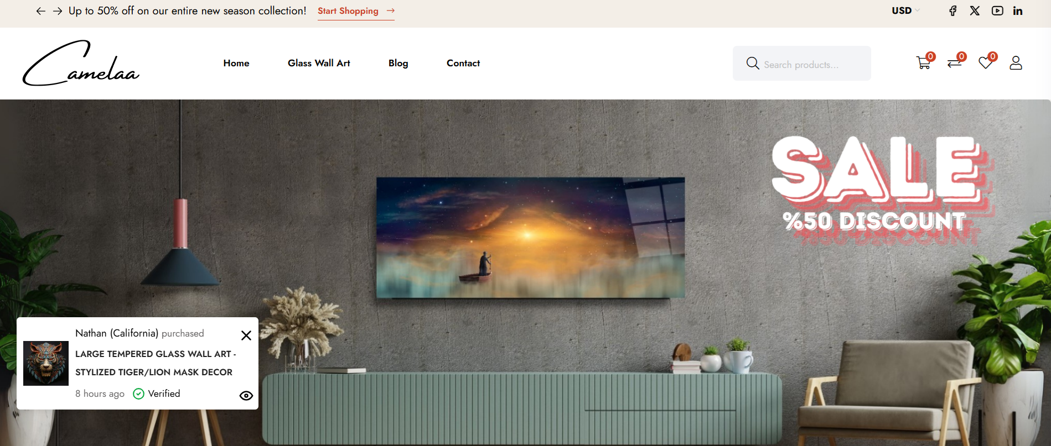Expand the USD currency dropdown
The height and width of the screenshot is (446, 1051).
(x=905, y=11)
